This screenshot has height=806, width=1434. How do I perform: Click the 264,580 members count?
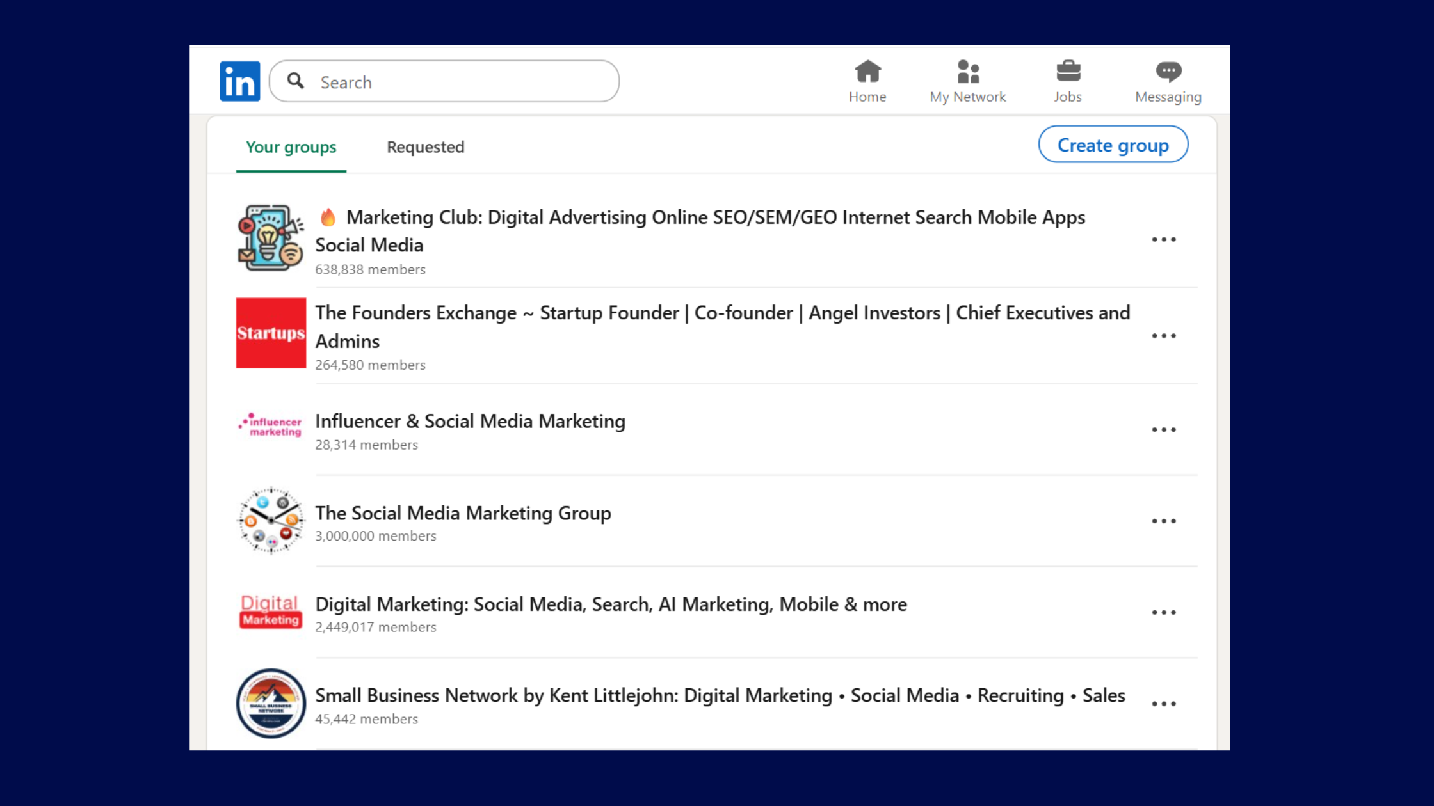coord(370,365)
